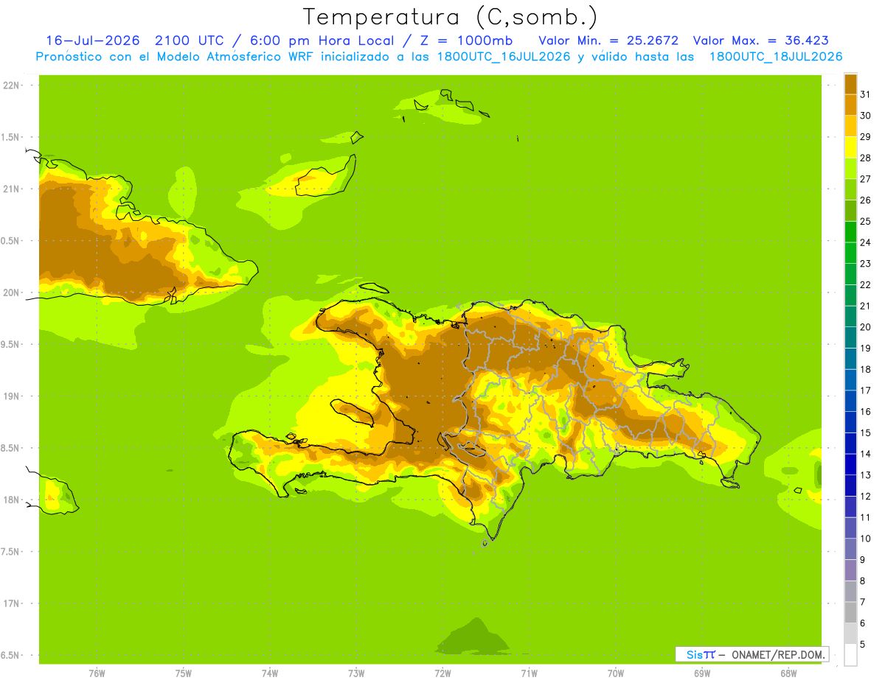Click the "72W" longitude axis label

(442, 673)
